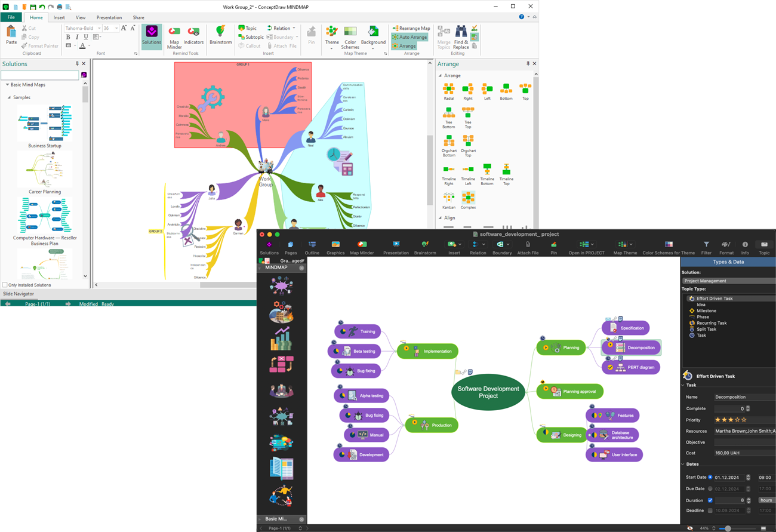Screen dimensions: 776x532
Task: Choose the Orgchart Top arrangement
Action: click(468, 145)
